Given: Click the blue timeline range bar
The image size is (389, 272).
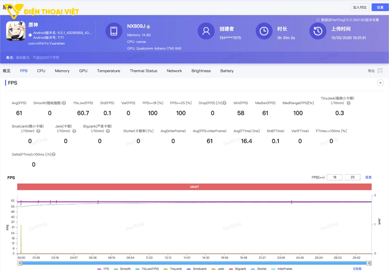Looking at the screenshot, I should (194, 263).
